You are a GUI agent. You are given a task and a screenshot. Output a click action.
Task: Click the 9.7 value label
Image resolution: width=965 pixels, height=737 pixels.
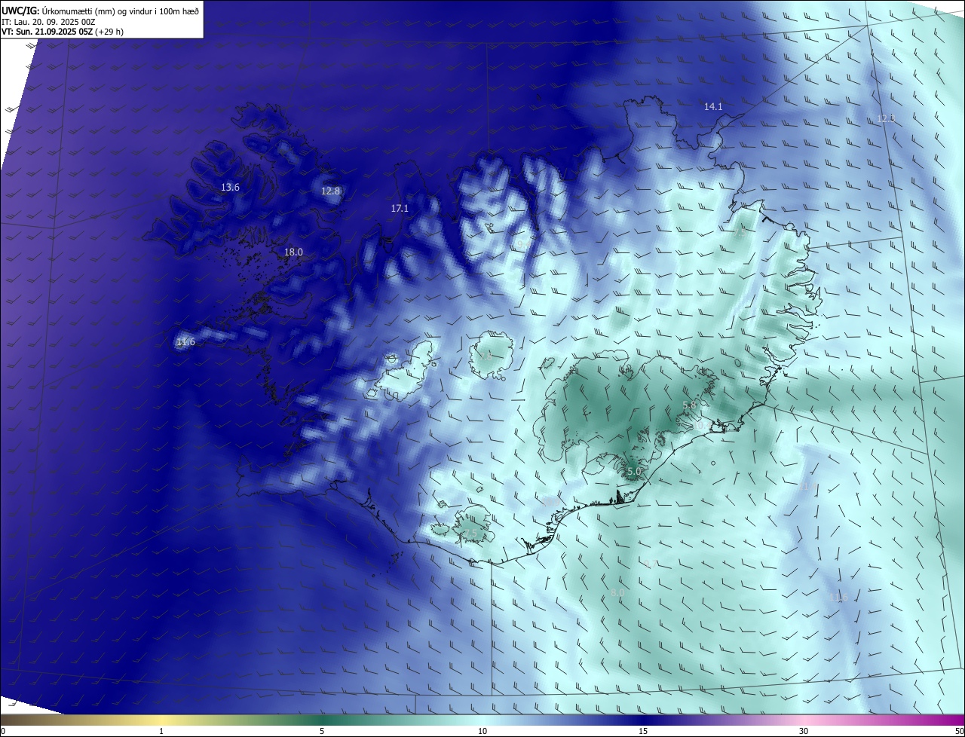[650, 564]
